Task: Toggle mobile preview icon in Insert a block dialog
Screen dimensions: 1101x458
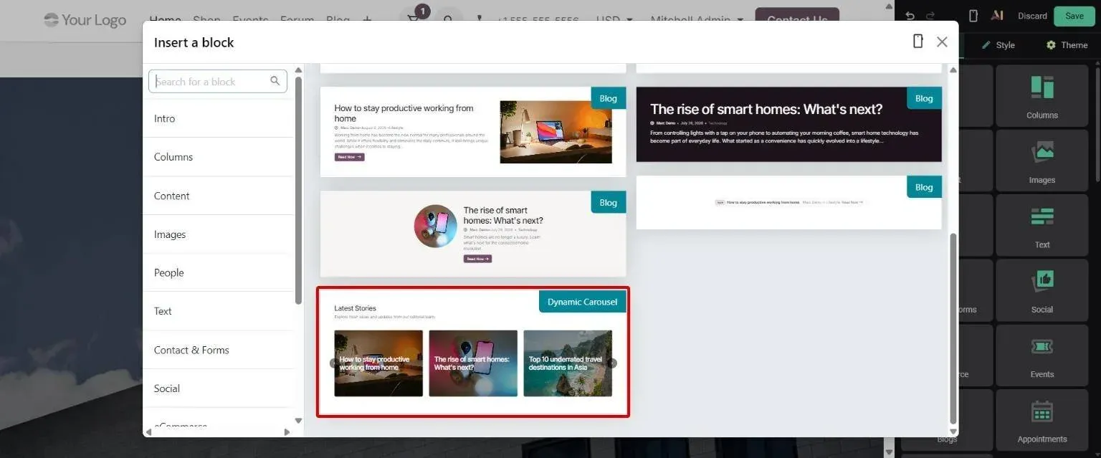Action: coord(917,42)
